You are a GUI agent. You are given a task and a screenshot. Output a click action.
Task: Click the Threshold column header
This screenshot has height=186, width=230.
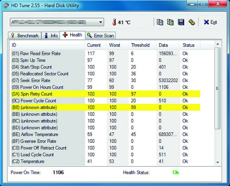point(140,45)
